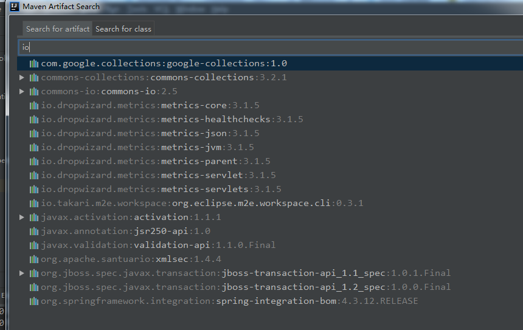The height and width of the screenshot is (330, 523).
Task: Select com.google.collections:google-collections:1.0
Action: (x=164, y=63)
